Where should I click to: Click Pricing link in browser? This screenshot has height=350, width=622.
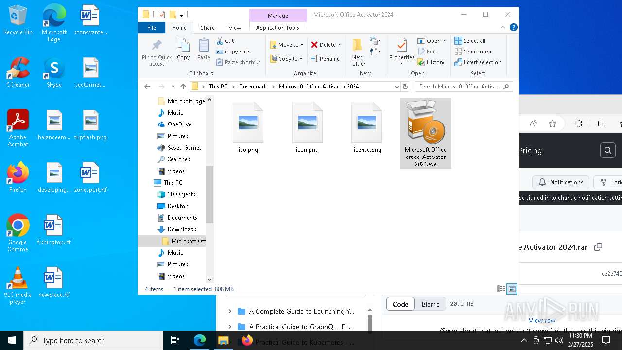tap(530, 151)
